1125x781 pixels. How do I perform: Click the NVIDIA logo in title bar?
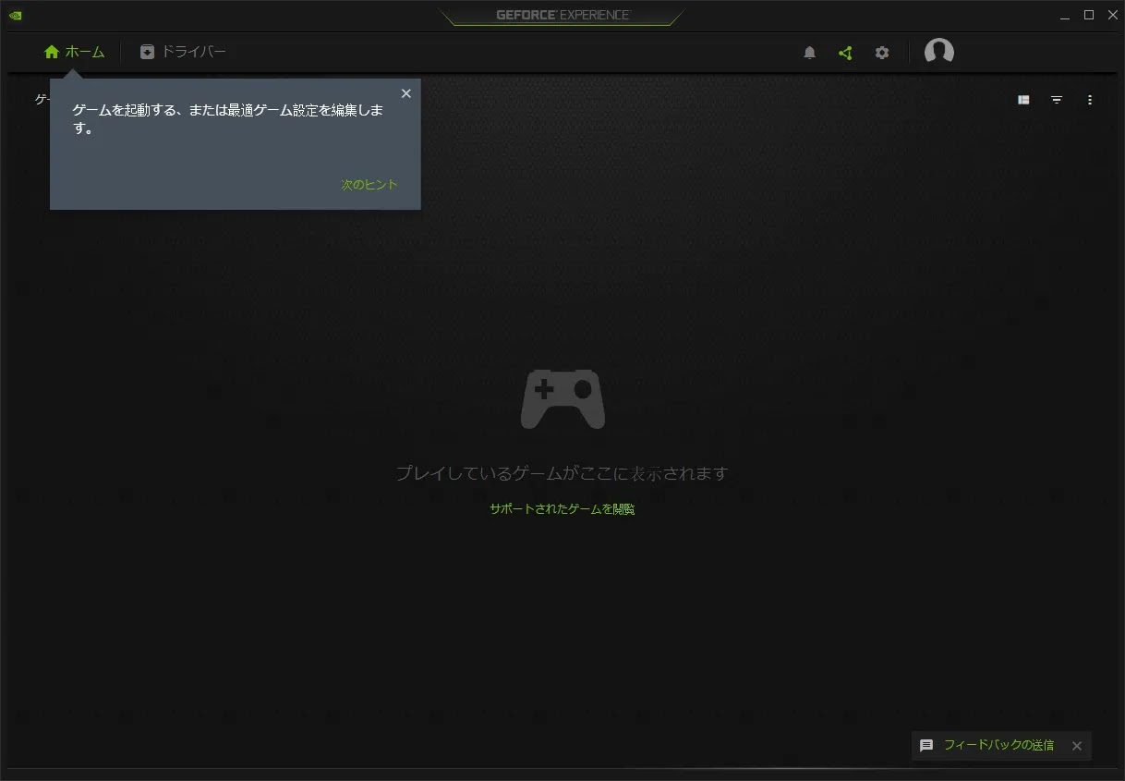click(x=15, y=15)
